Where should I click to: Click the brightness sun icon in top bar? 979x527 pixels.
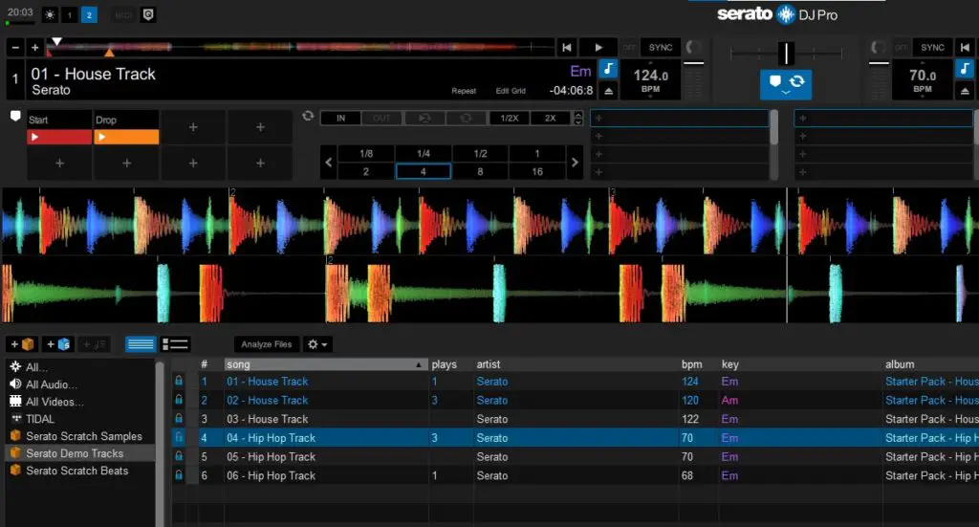click(50, 15)
